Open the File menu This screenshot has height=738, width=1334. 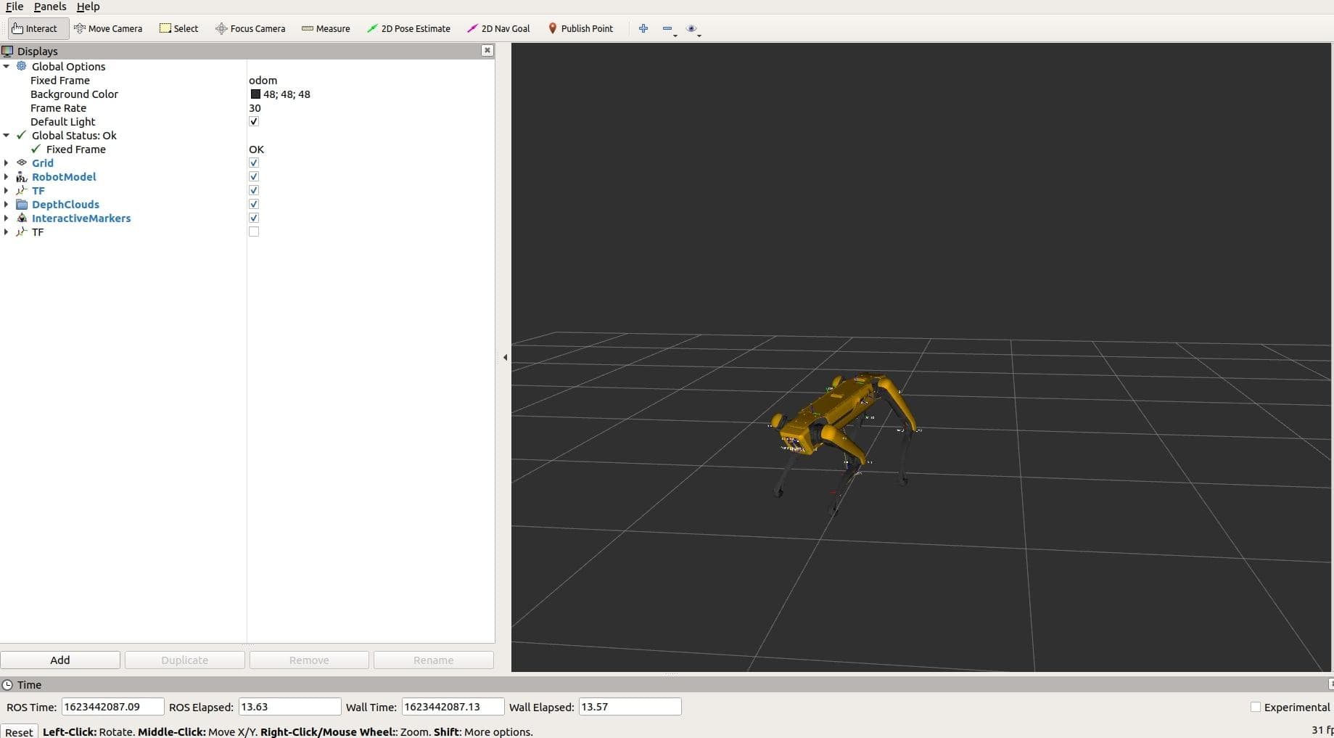tap(15, 7)
